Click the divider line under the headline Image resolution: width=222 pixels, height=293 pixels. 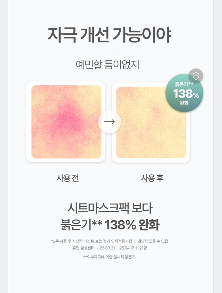tap(107, 52)
